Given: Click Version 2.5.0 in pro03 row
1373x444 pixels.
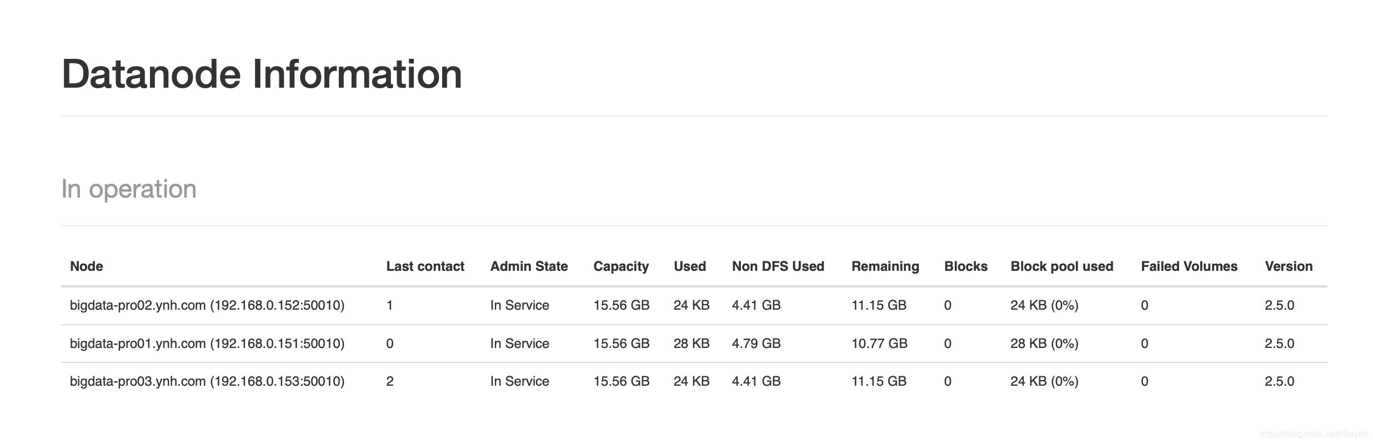Looking at the screenshot, I should click(1280, 381).
